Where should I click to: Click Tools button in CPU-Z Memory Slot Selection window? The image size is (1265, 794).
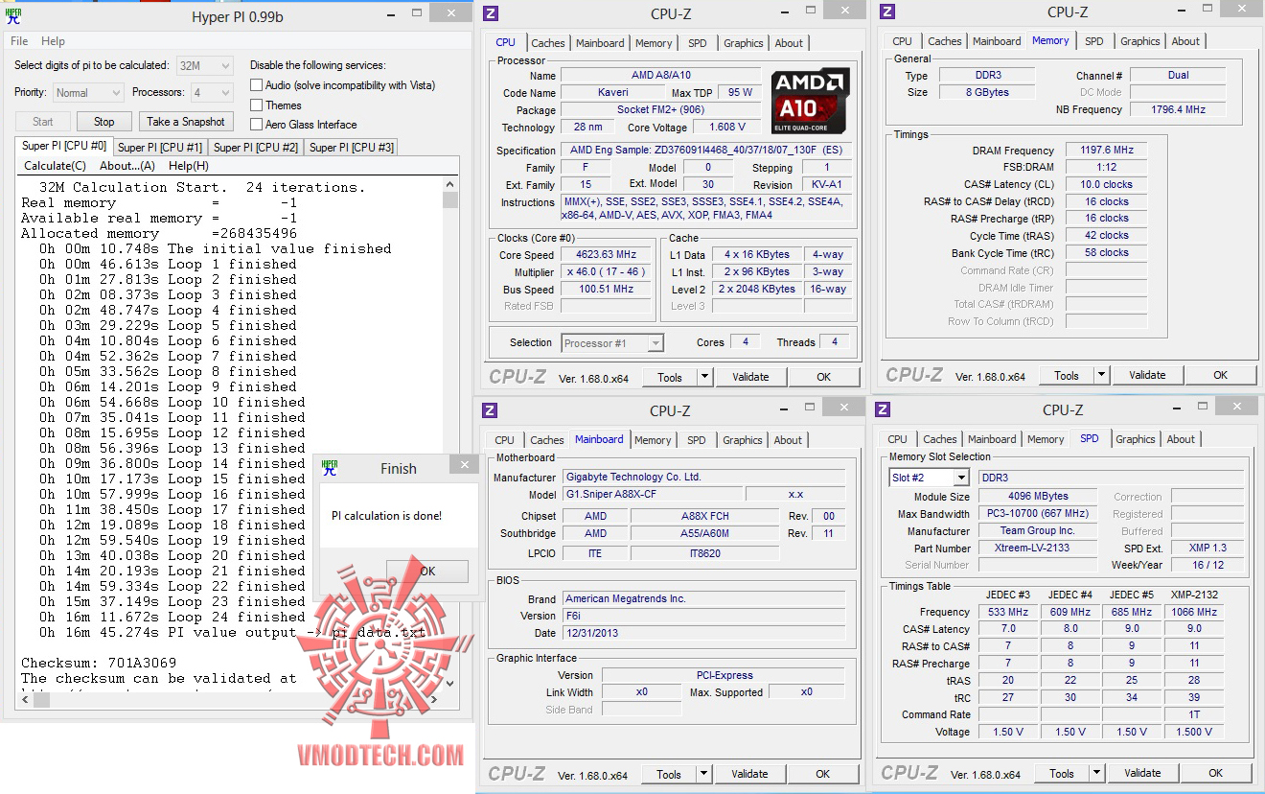(x=1062, y=773)
